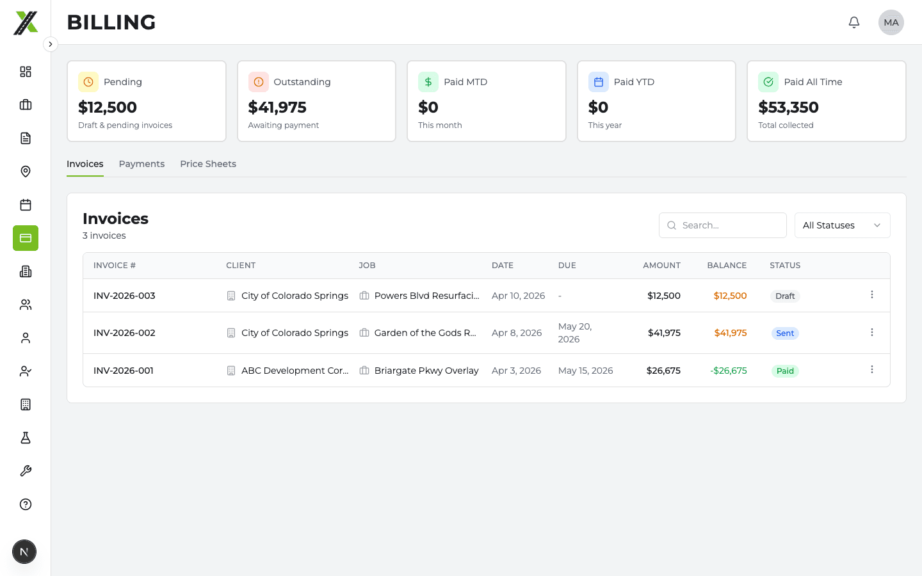The height and width of the screenshot is (576, 922).
Task: Open the MA user avatar menu
Action: [891, 22]
